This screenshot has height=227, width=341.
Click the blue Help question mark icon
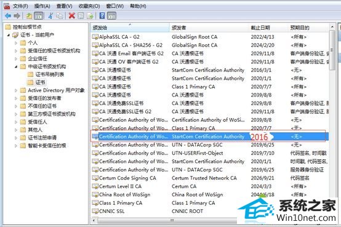tap(102, 15)
